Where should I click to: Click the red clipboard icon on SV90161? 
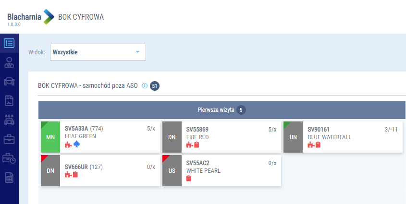318,144
